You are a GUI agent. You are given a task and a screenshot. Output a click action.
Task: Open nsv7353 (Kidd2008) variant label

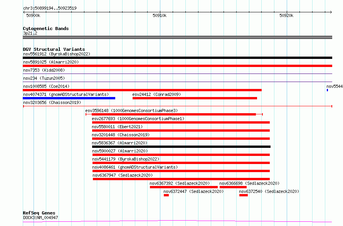[44, 70]
